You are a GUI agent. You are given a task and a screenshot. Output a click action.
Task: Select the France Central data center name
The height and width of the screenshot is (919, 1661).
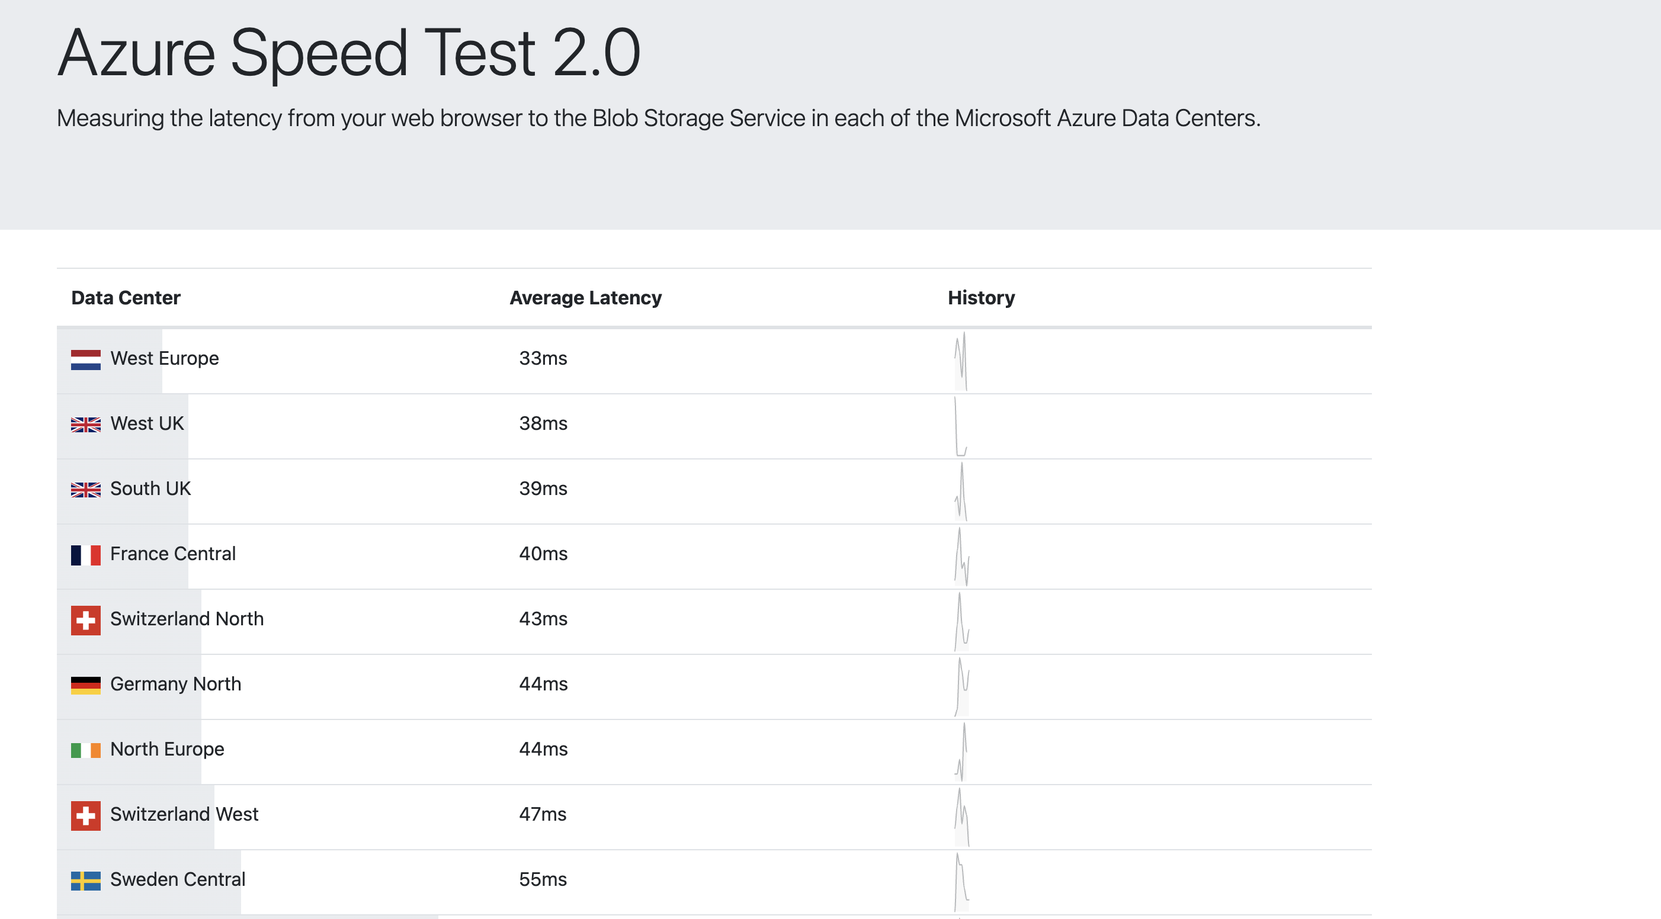(x=173, y=554)
